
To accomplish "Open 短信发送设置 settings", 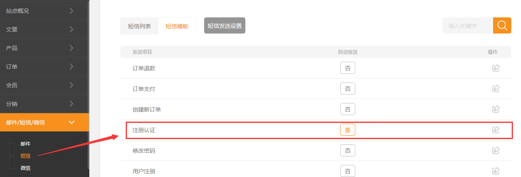I will point(224,25).
